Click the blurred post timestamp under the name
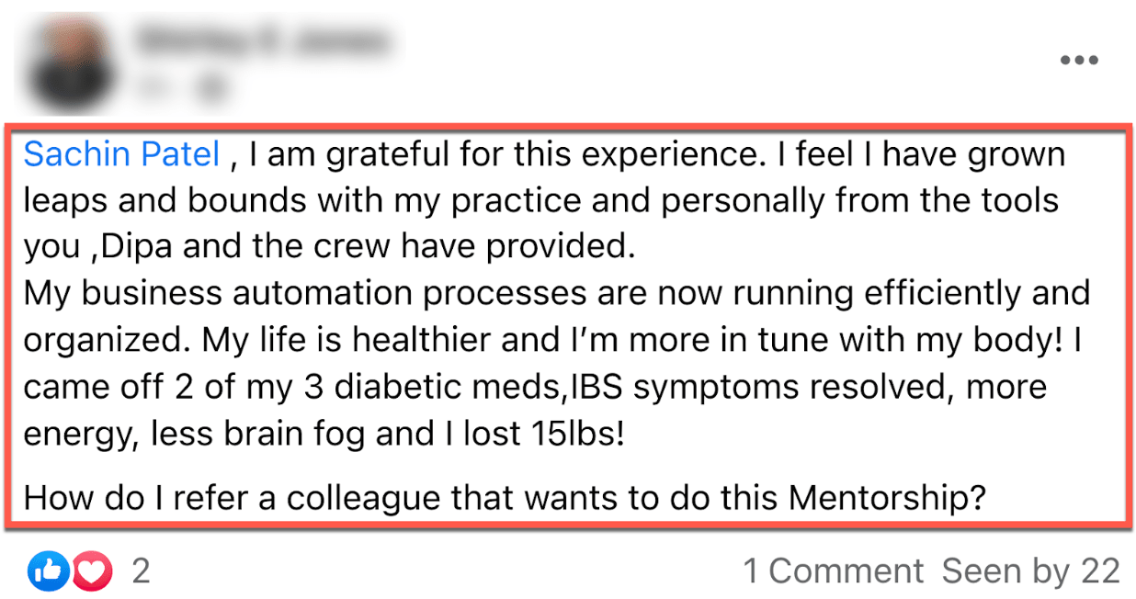 point(153,87)
